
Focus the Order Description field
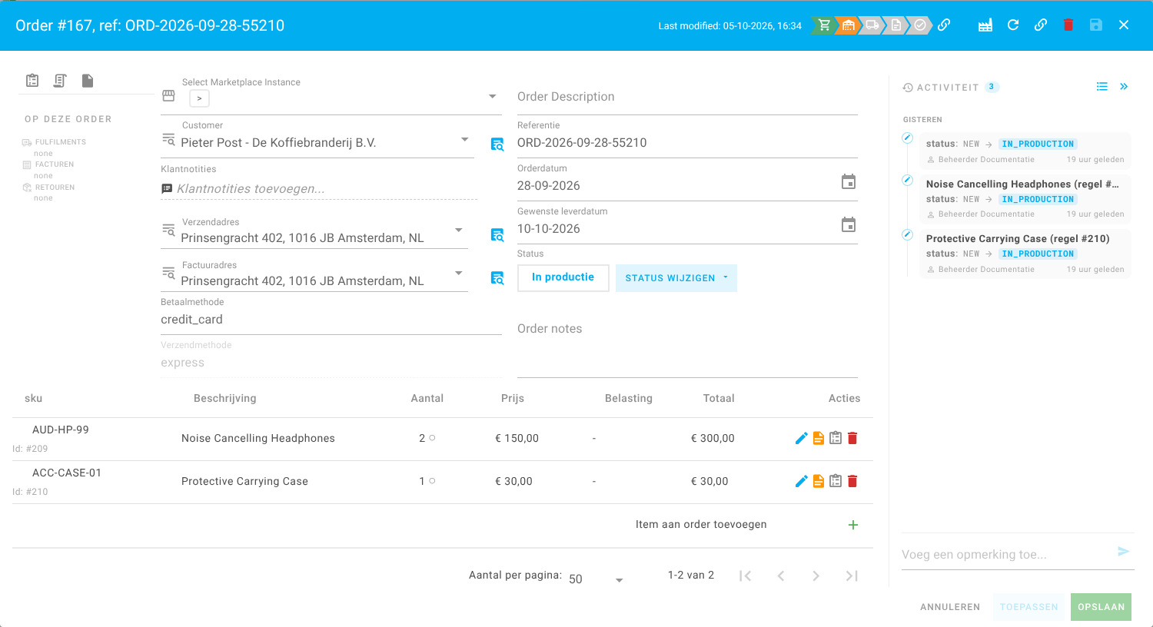(x=687, y=97)
